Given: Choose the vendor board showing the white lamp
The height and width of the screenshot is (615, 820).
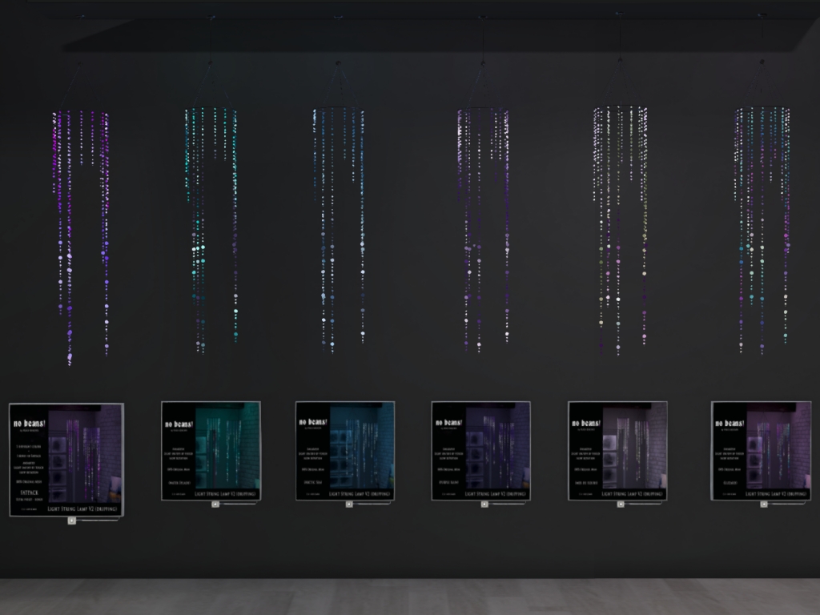Looking at the screenshot, I should tap(617, 450).
